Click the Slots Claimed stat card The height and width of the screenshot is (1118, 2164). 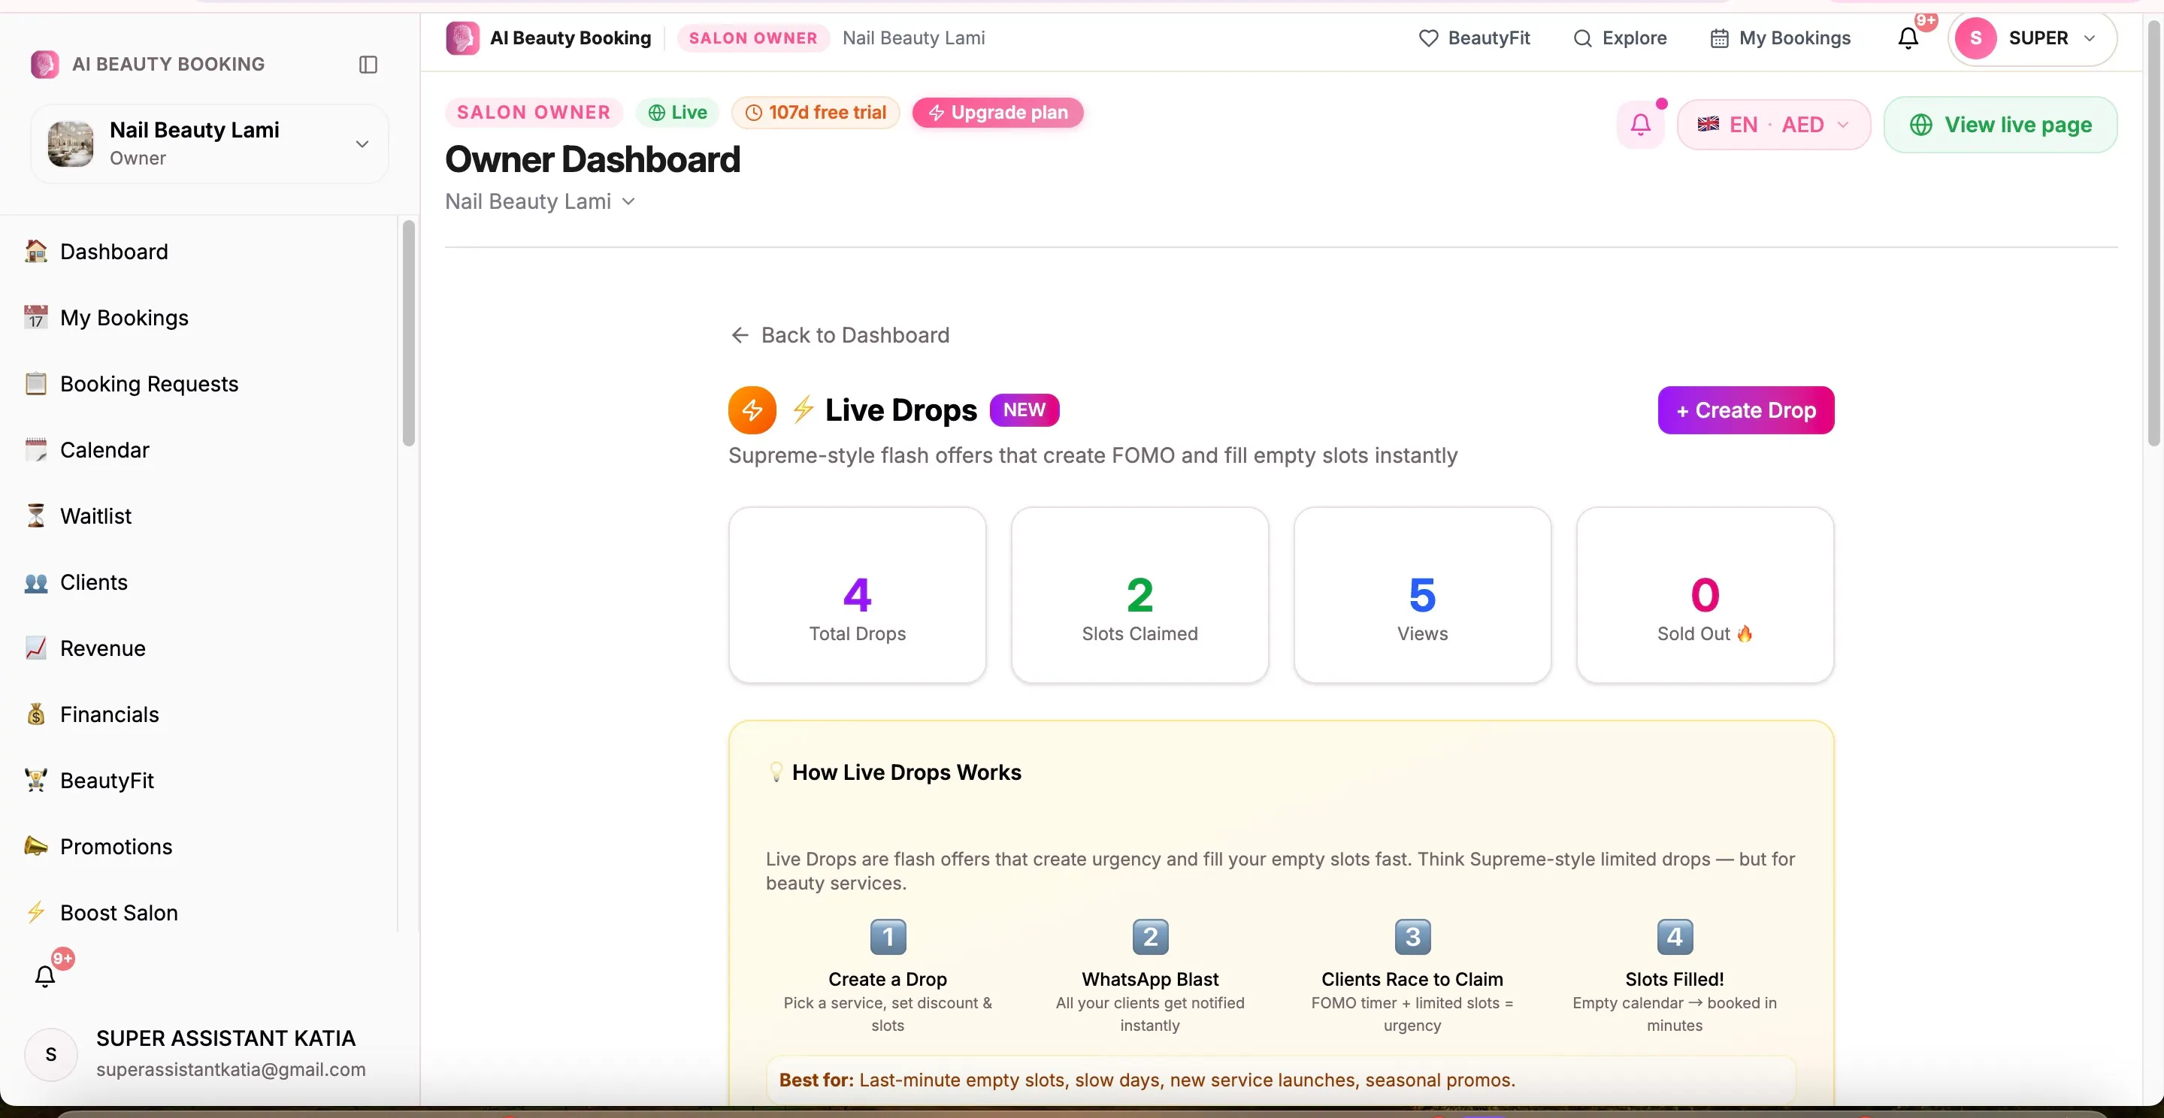point(1139,596)
